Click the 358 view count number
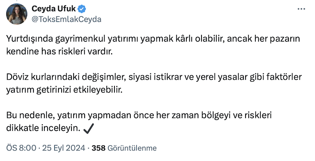The height and width of the screenshot is (161, 315). click(99, 148)
